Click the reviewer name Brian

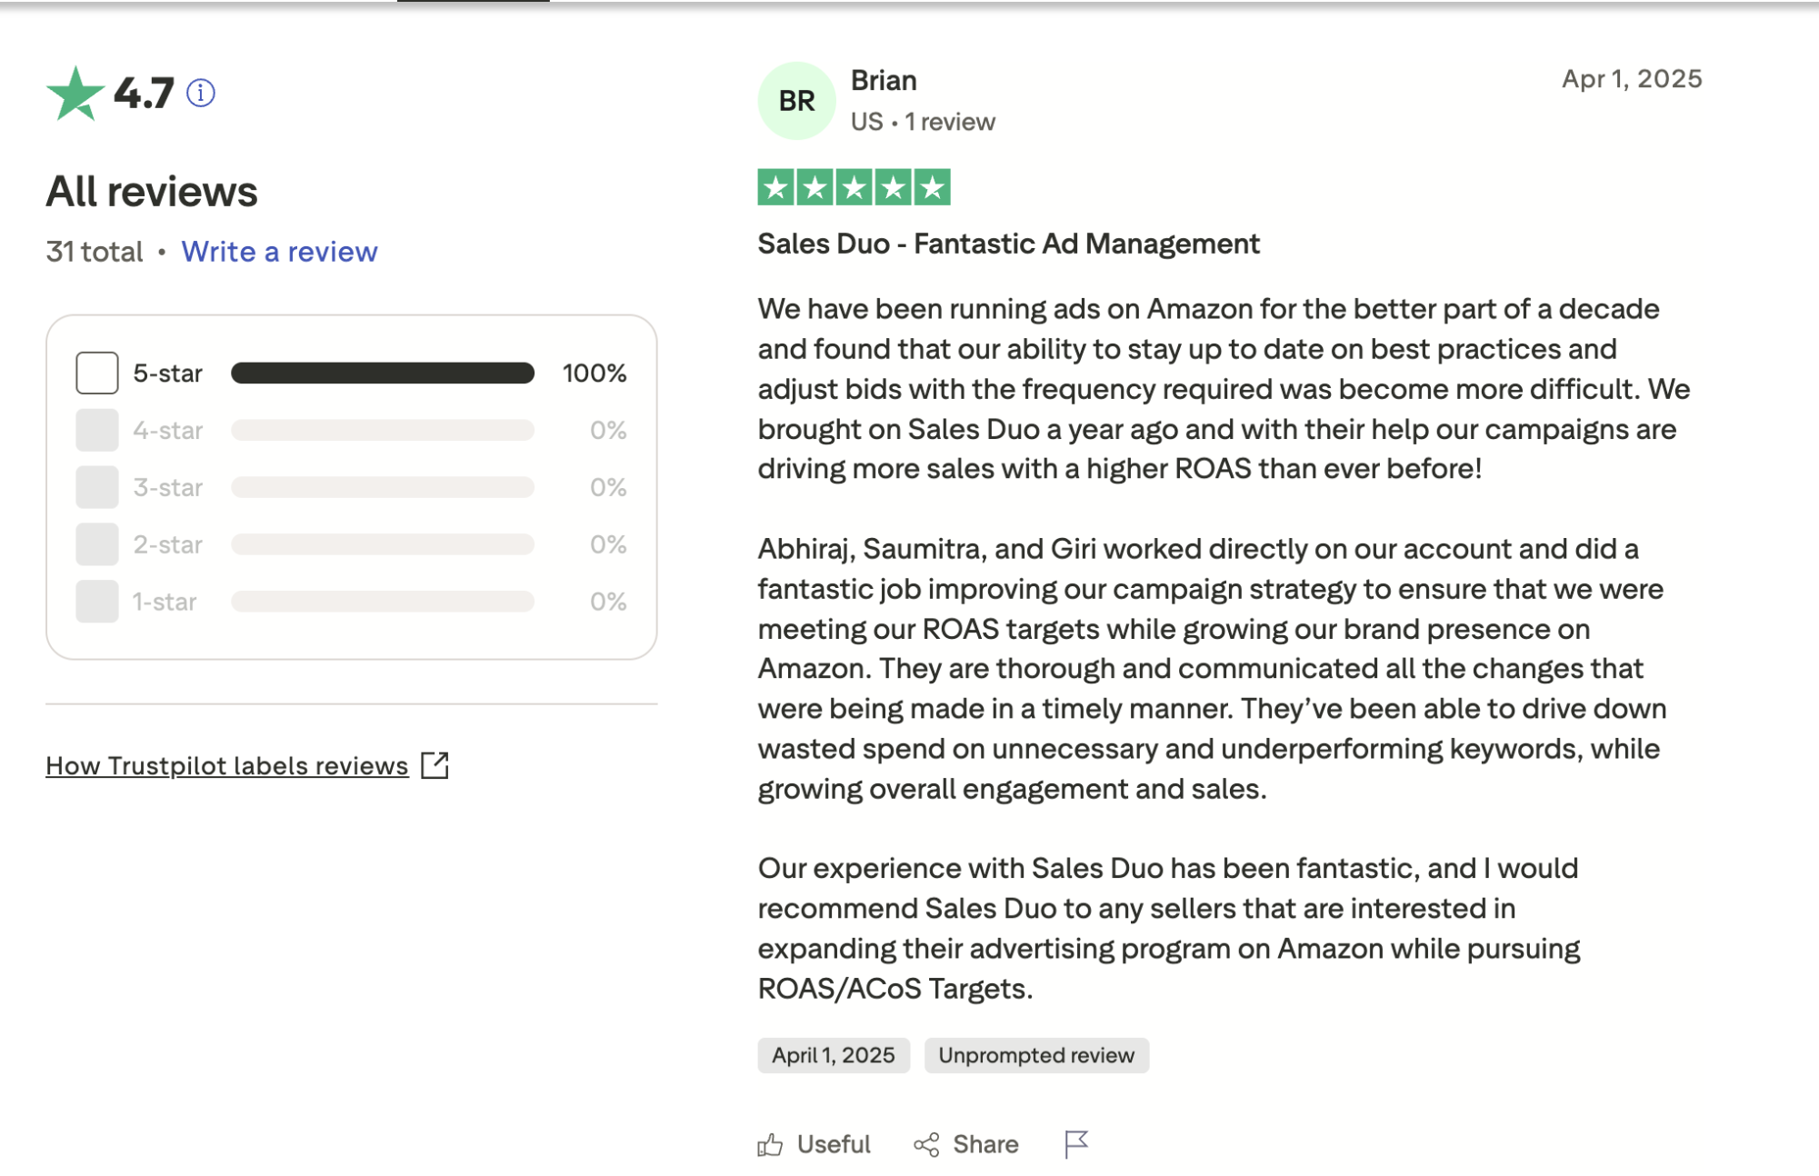click(884, 81)
